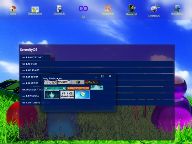192x144 pixels.
Task: Click the anime girl face stamp
Action: click(52, 95)
